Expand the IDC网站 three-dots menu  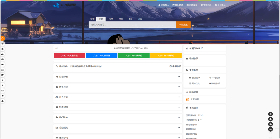179,117
